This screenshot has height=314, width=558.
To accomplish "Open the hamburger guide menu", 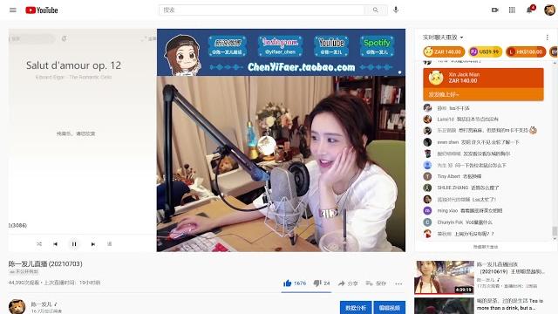I will (x=13, y=10).
